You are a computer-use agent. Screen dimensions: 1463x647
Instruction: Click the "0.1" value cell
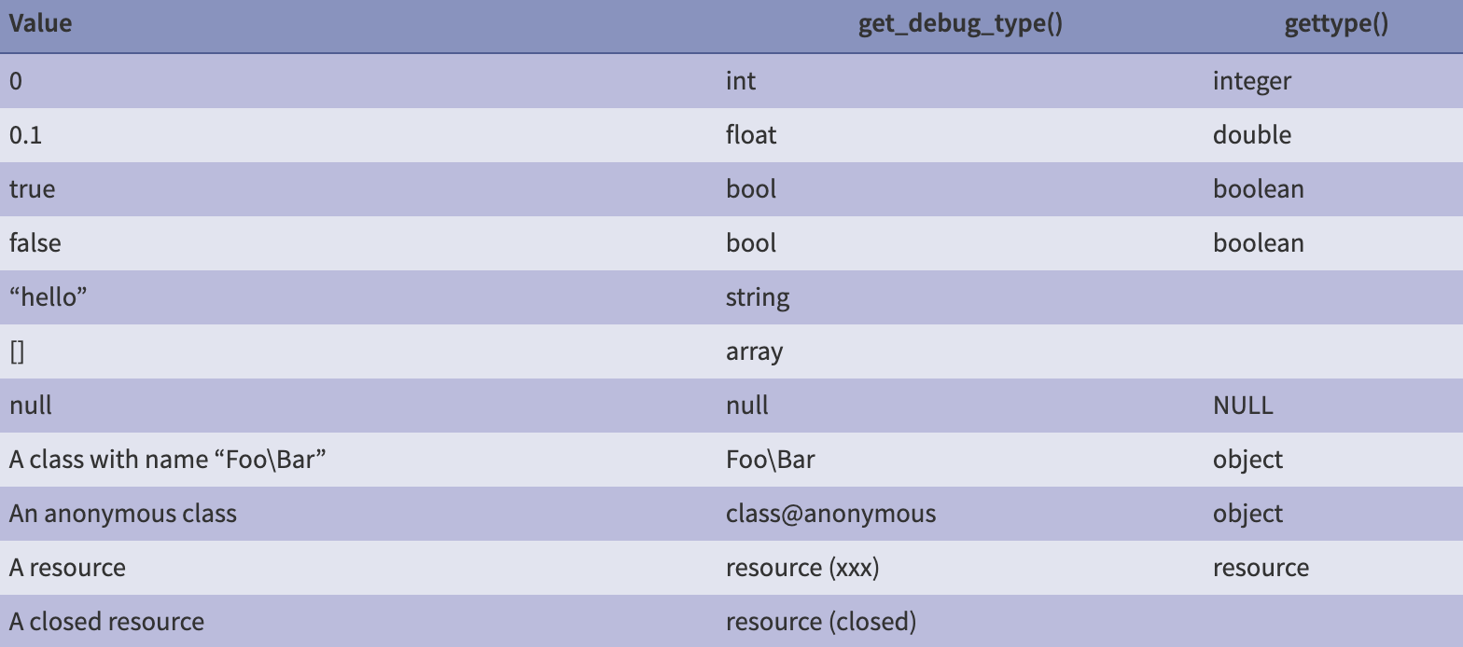pos(25,135)
